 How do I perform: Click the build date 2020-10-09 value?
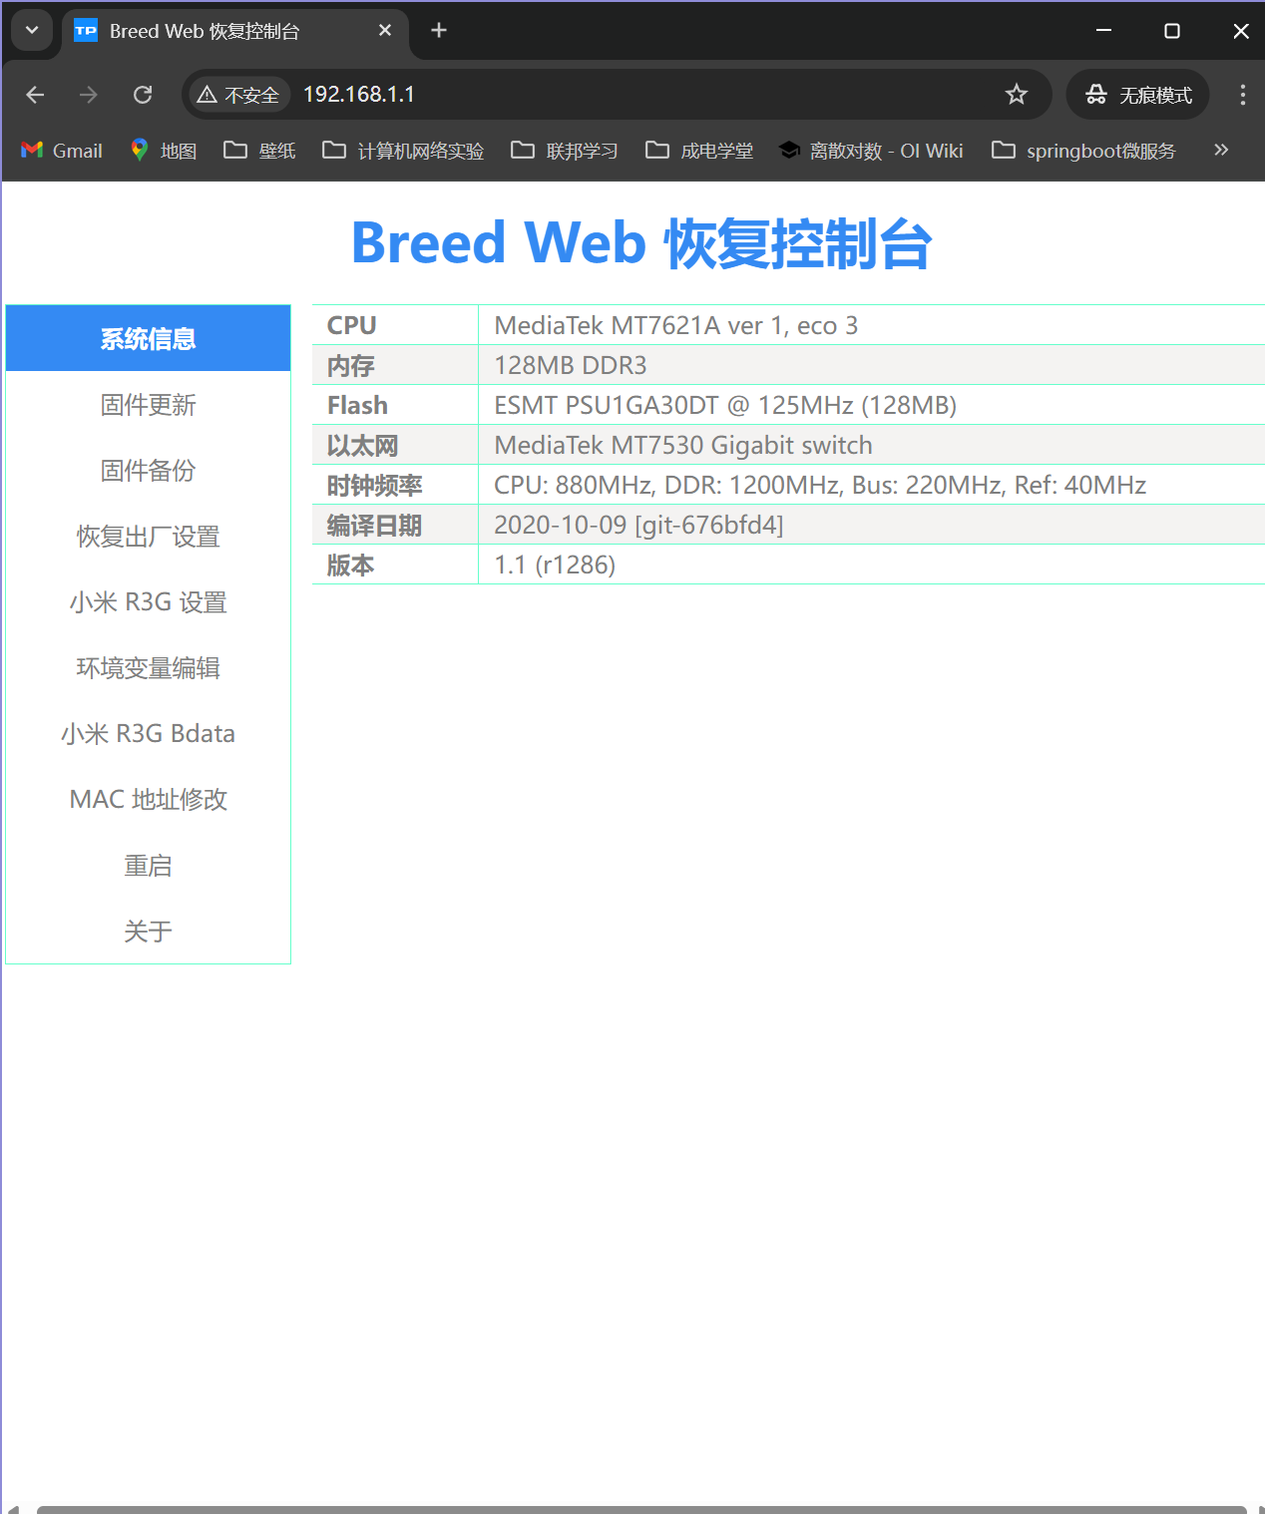638,525
